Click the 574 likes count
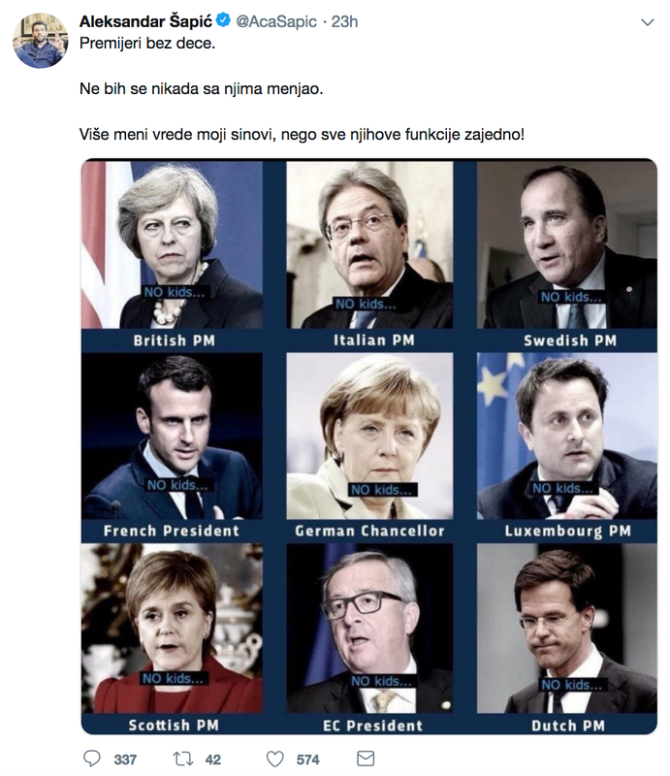The height and width of the screenshot is (776, 670). [307, 760]
